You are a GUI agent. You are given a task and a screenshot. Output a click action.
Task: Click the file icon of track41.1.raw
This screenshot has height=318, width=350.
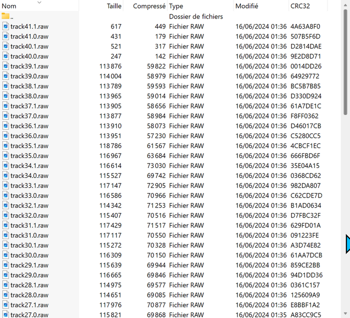[x=5, y=26]
